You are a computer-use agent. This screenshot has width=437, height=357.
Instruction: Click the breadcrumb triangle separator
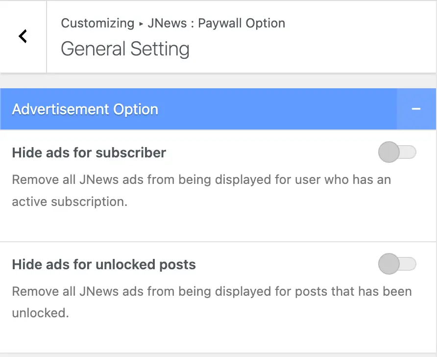(141, 24)
